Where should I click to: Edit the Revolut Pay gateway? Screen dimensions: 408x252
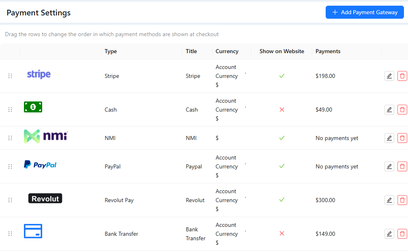[x=389, y=200]
